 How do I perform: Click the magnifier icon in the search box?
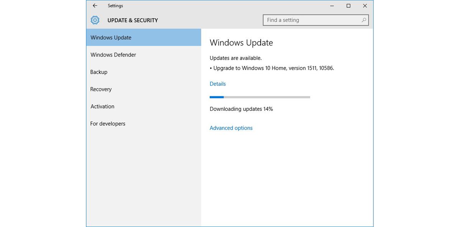click(x=363, y=20)
